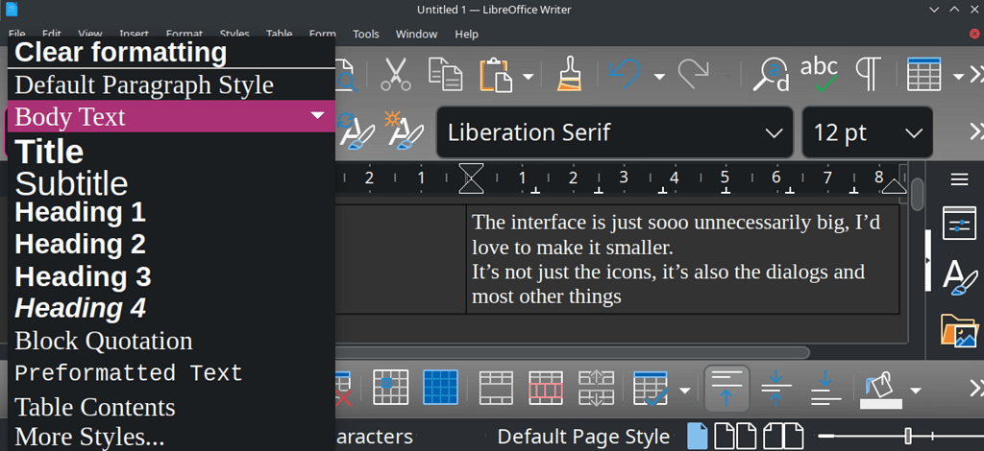The height and width of the screenshot is (451, 984).
Task: Select Default Paragraph Style entry
Action: 171,83
